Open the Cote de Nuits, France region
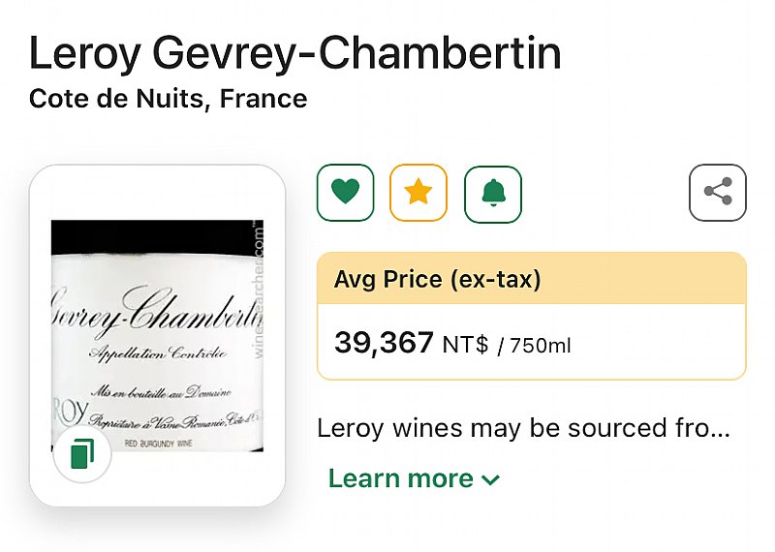The height and width of the screenshot is (552, 775). pyautogui.click(x=168, y=99)
